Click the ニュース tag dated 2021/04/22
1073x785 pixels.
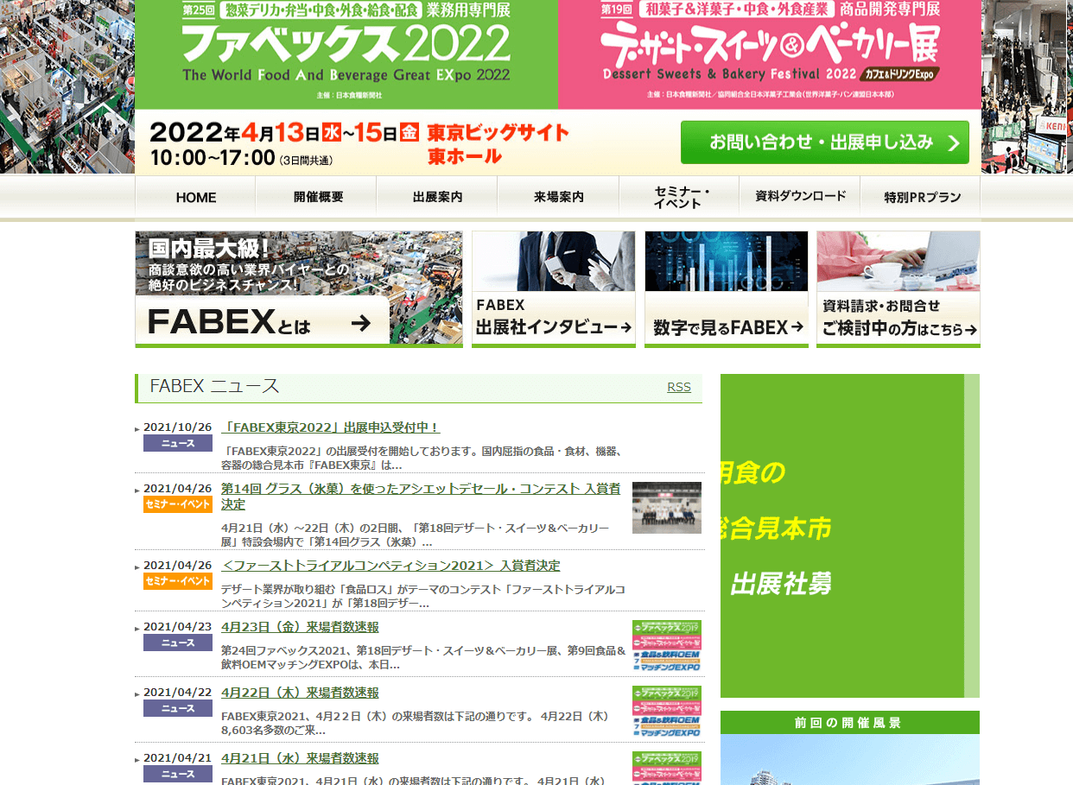(x=178, y=708)
